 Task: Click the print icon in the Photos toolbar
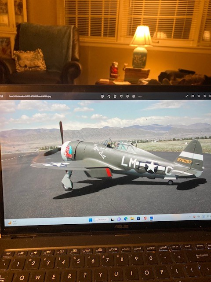coord(134,96)
